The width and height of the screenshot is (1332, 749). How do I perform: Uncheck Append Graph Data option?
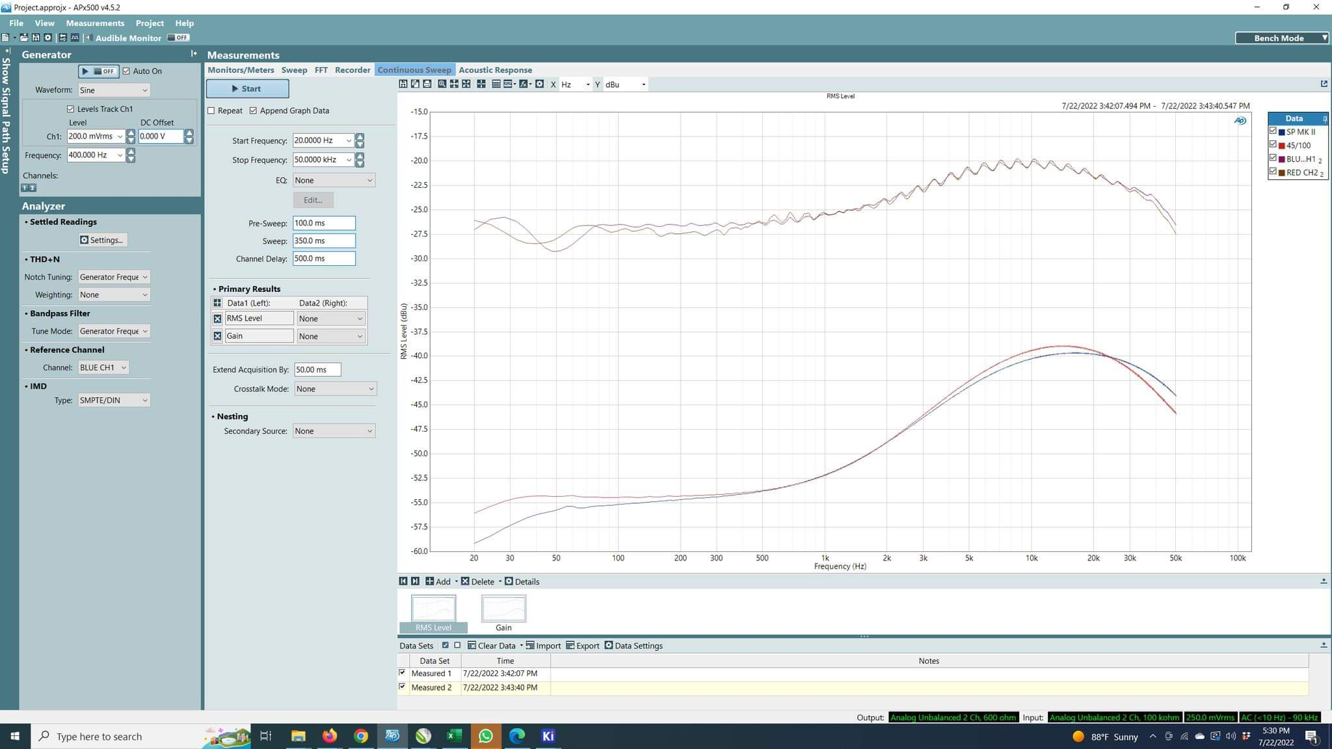point(254,111)
